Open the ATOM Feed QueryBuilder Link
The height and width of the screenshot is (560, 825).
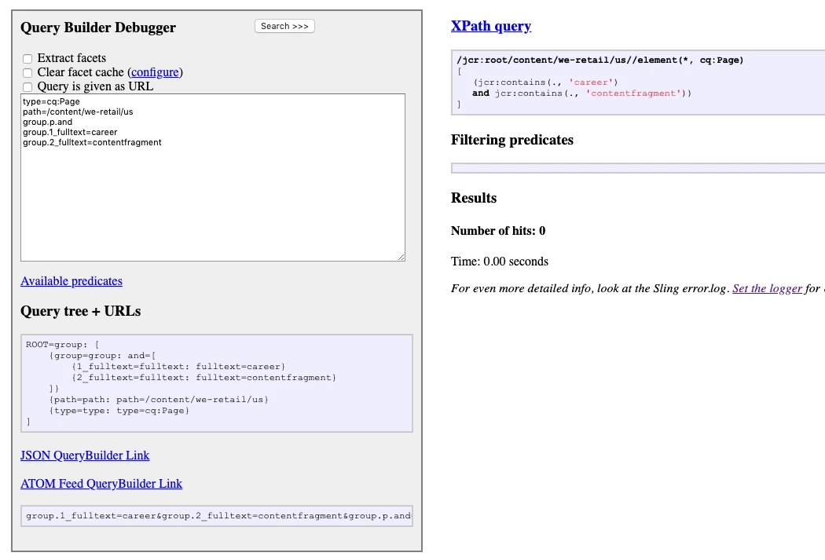click(x=101, y=484)
